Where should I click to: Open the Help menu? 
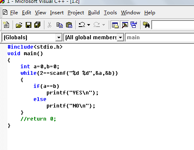coord(150,13)
